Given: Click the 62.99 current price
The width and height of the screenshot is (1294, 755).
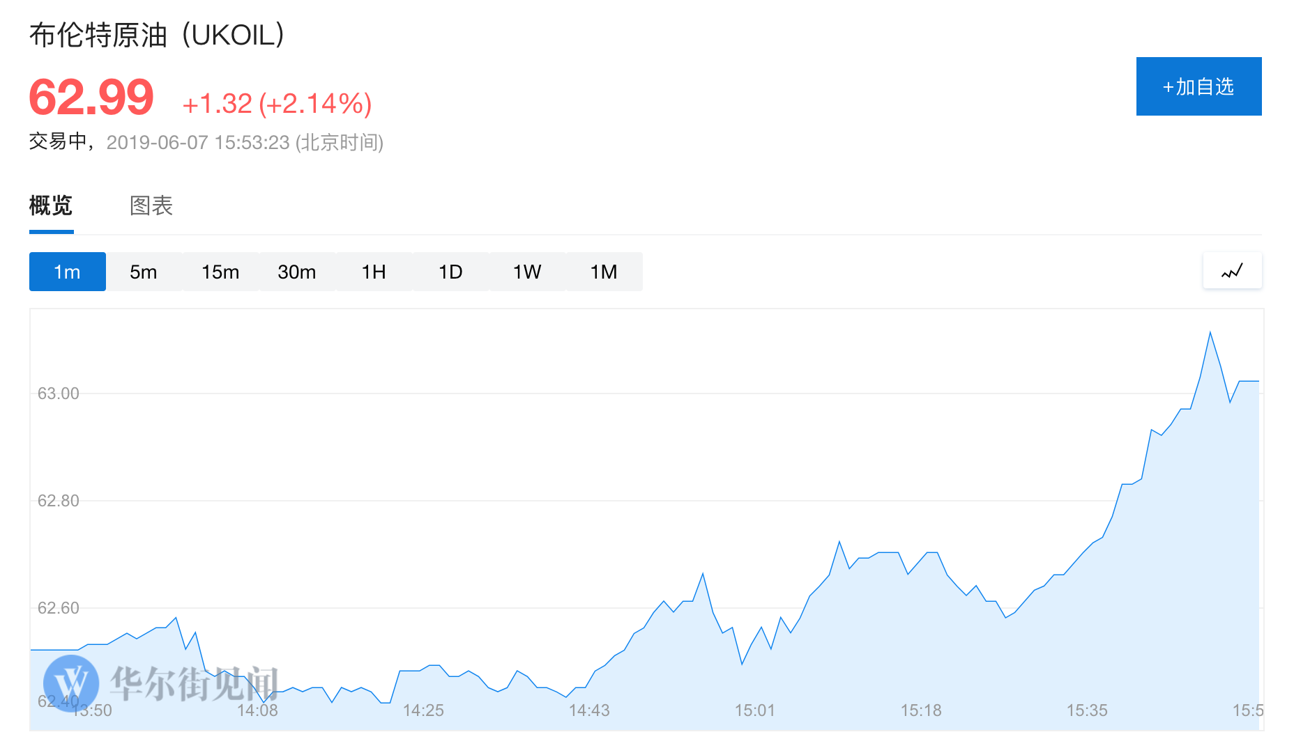Looking at the screenshot, I should (x=91, y=98).
